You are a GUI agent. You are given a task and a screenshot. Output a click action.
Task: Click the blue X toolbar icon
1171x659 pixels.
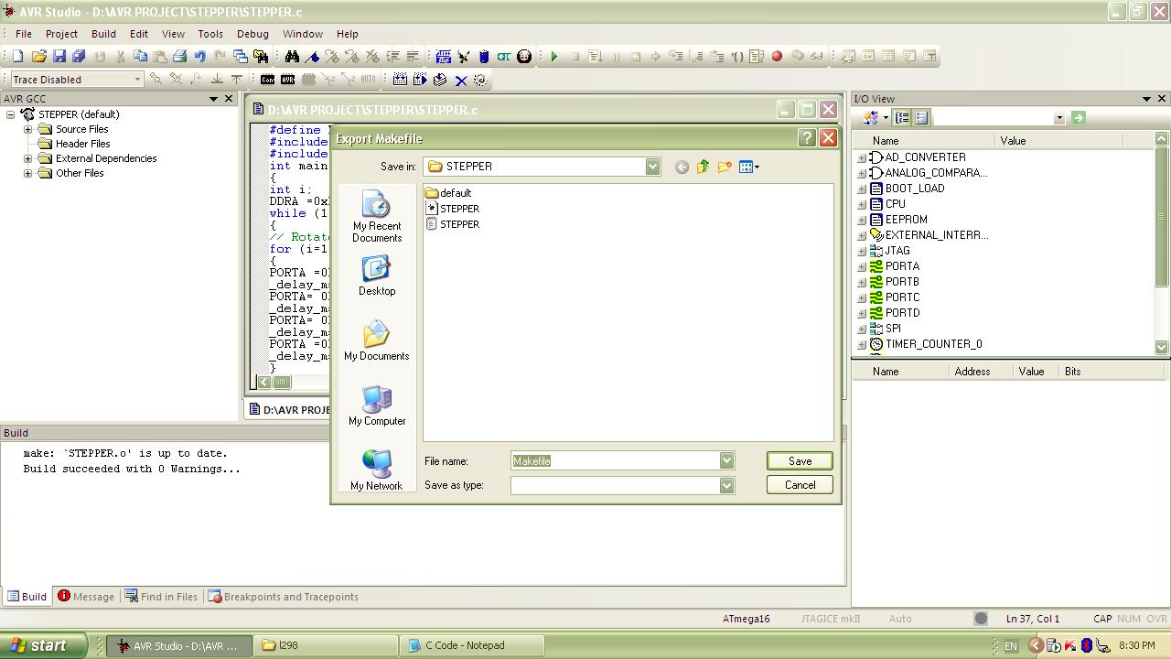tap(461, 80)
